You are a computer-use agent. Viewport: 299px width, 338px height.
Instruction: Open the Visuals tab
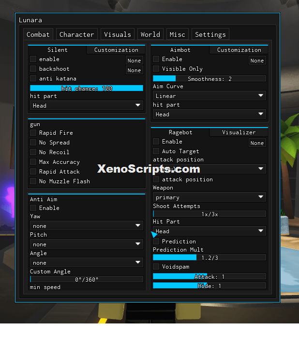click(x=118, y=34)
